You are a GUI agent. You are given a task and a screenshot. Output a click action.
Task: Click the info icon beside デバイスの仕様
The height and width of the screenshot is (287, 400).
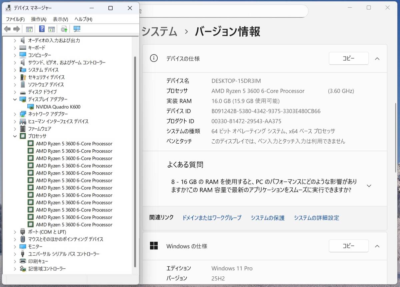click(154, 59)
